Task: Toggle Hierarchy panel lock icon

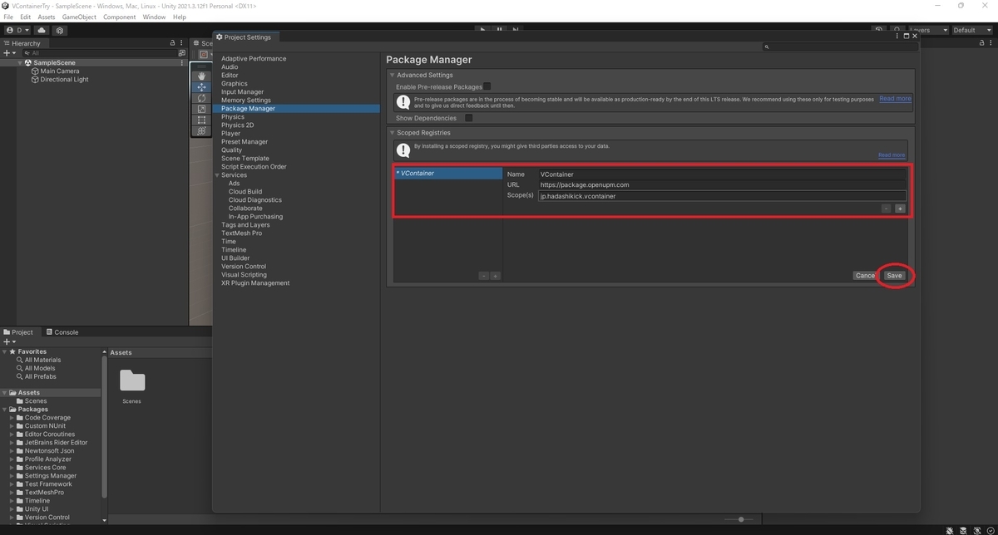Action: (172, 43)
